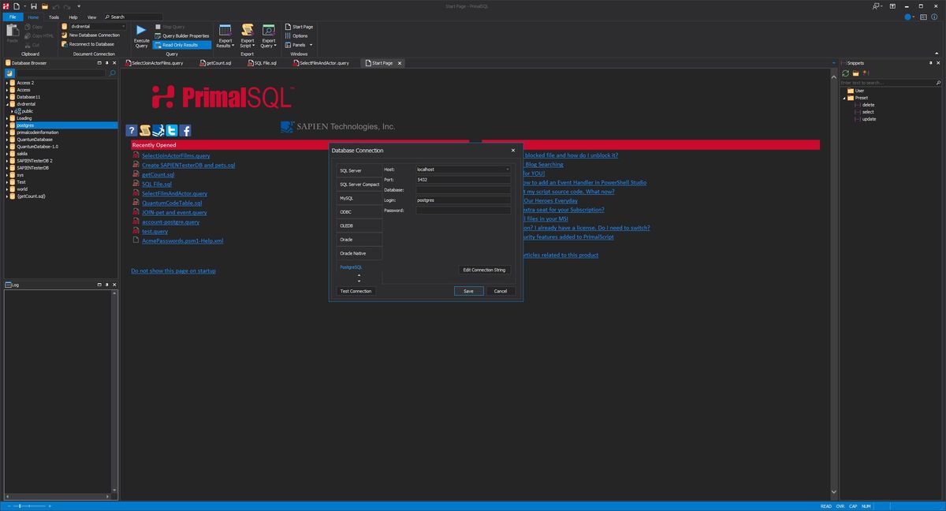Image resolution: width=946 pixels, height=511 pixels.
Task: Collapse the dvdrental database tree node
Action: 7,104
